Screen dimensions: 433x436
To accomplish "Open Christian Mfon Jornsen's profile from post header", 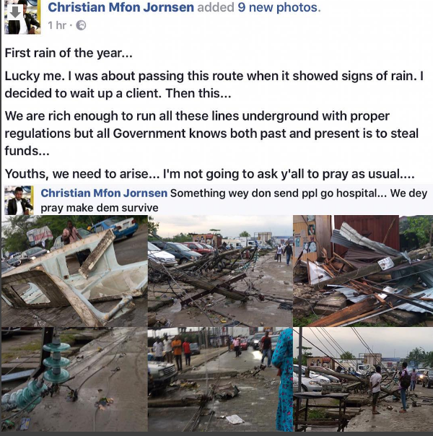I will 121,7.
